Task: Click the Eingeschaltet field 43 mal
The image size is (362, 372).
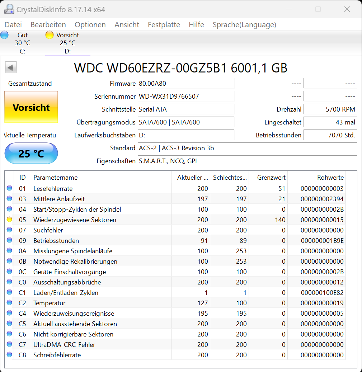Action: pyautogui.click(x=330, y=122)
